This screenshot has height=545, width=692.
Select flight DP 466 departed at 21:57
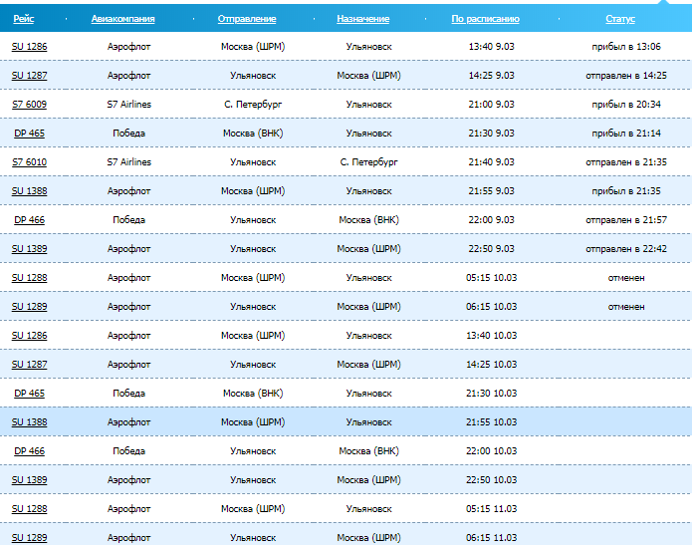(x=29, y=219)
